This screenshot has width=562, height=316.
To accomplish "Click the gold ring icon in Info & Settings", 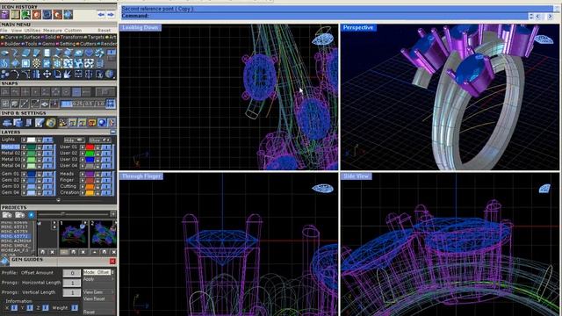I will point(51,123).
